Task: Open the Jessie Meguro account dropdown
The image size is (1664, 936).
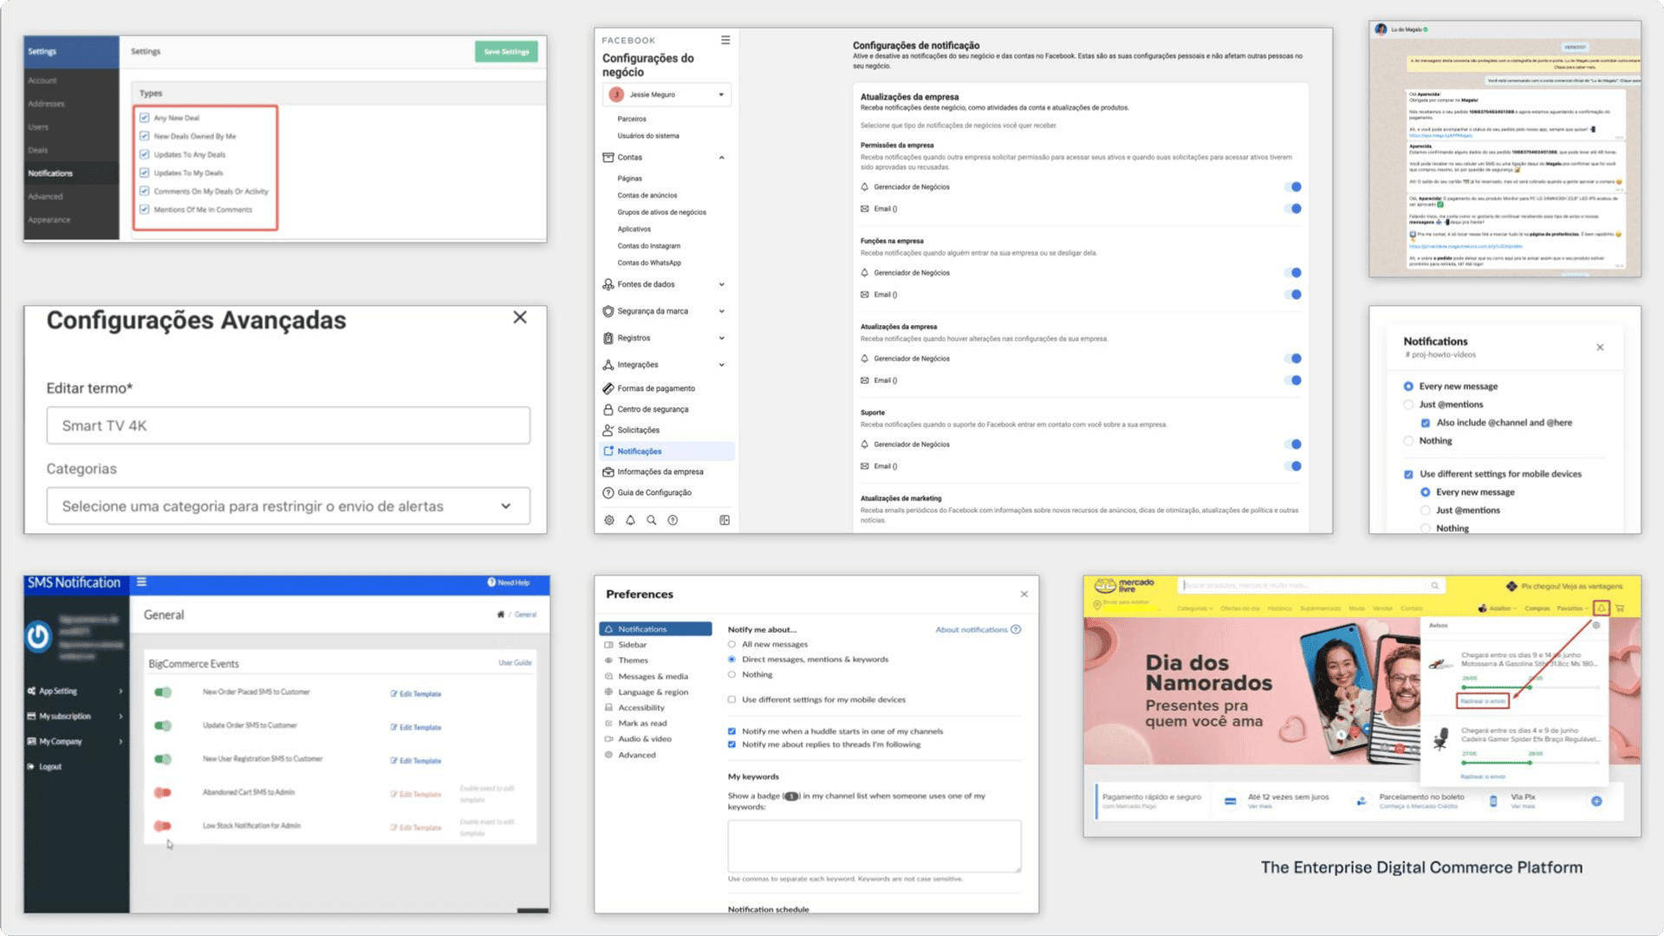Action: click(x=667, y=94)
